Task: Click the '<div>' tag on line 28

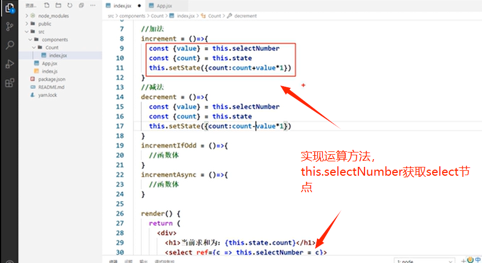Action: pyautogui.click(x=167, y=233)
